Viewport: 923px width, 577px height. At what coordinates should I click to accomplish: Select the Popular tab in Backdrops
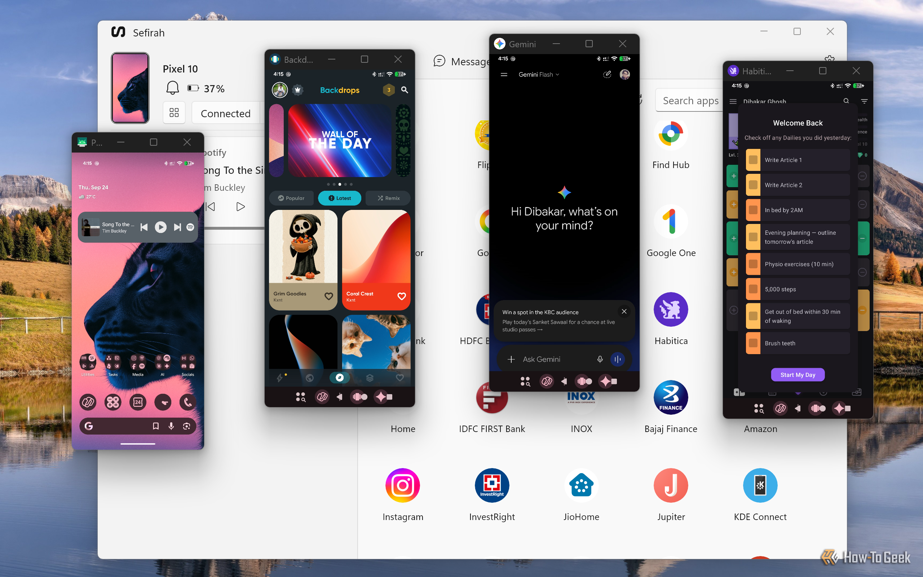291,198
